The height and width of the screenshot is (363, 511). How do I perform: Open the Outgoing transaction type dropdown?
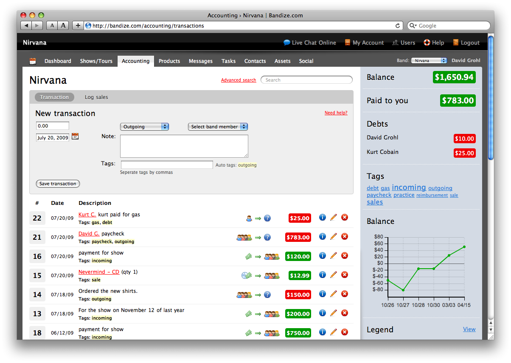(145, 127)
